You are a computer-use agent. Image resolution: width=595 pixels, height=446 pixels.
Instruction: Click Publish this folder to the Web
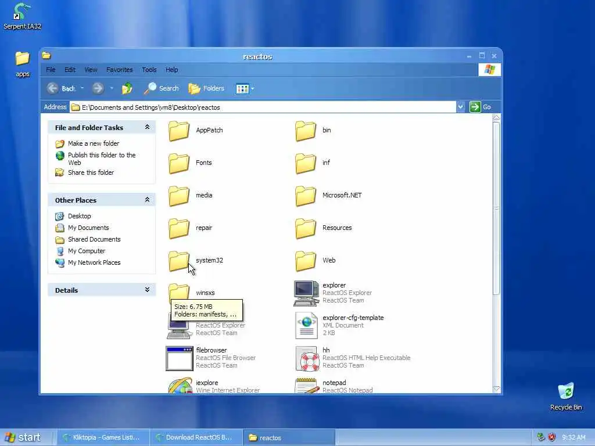coord(96,159)
